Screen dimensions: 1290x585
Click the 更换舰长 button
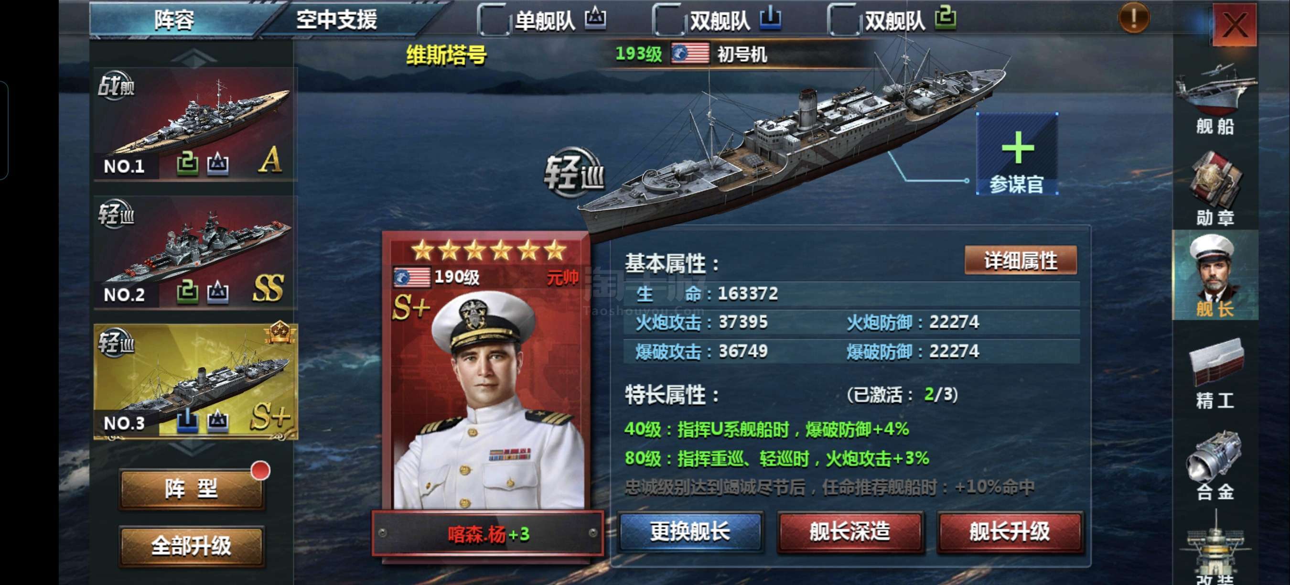tap(690, 532)
